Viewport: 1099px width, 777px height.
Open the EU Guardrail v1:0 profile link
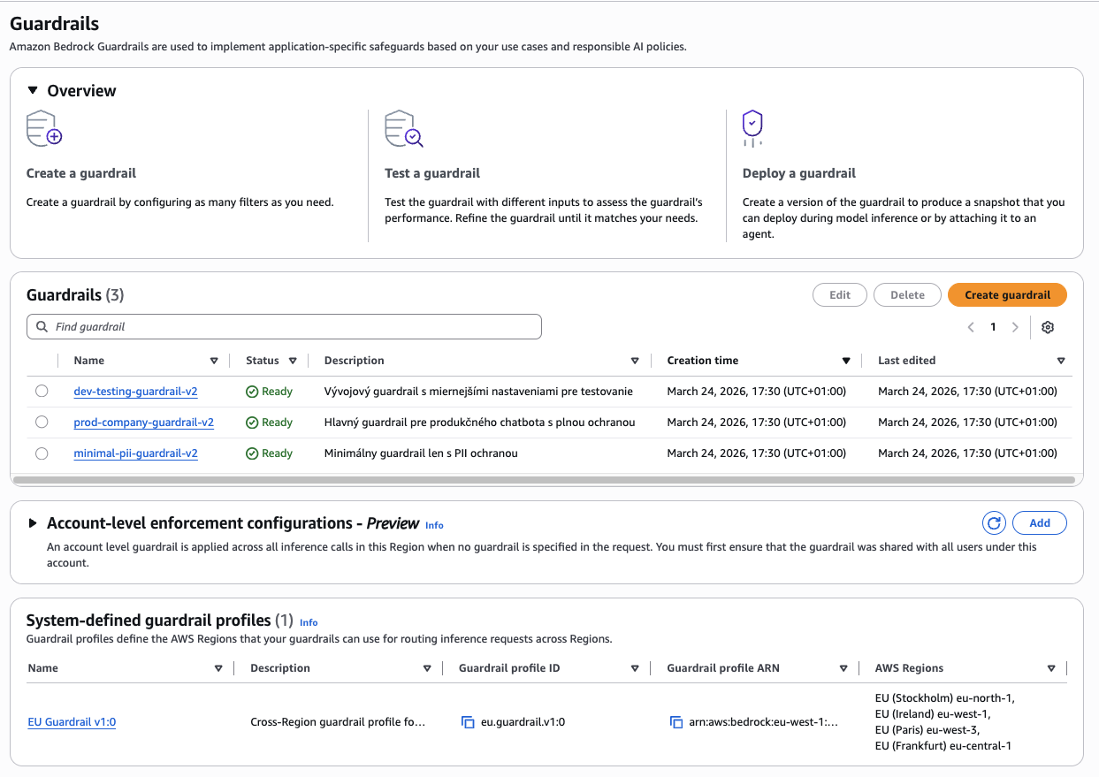pos(72,721)
